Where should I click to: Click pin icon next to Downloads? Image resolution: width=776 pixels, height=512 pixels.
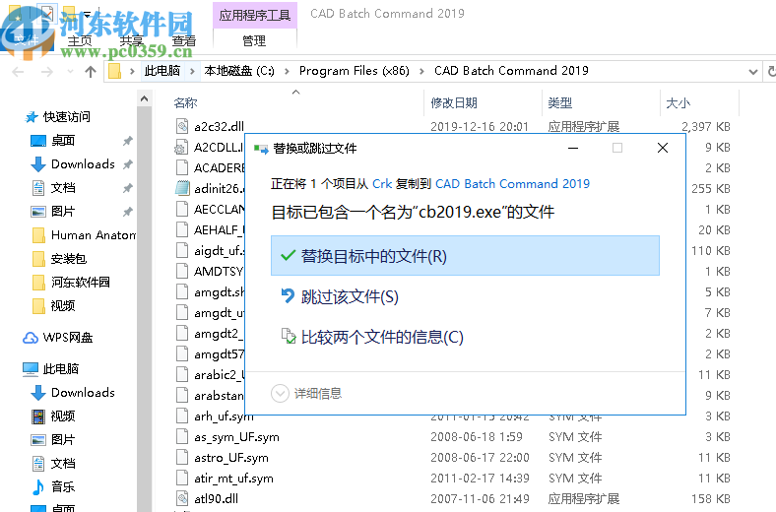pyautogui.click(x=128, y=164)
